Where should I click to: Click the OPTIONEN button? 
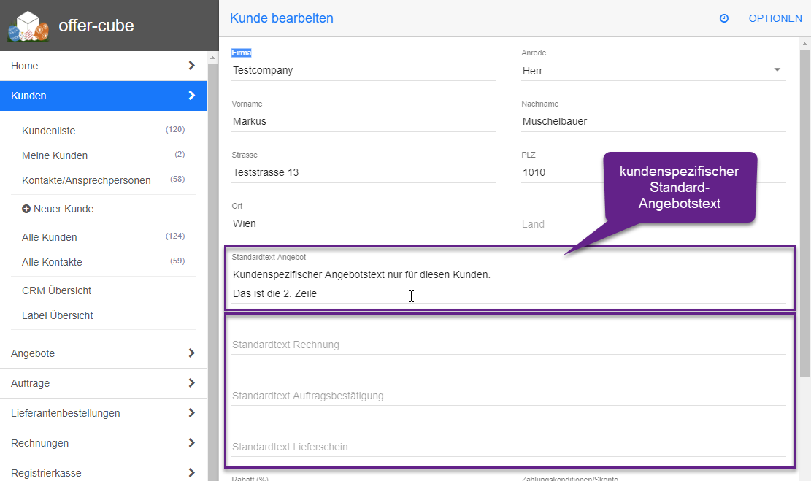[x=775, y=19]
